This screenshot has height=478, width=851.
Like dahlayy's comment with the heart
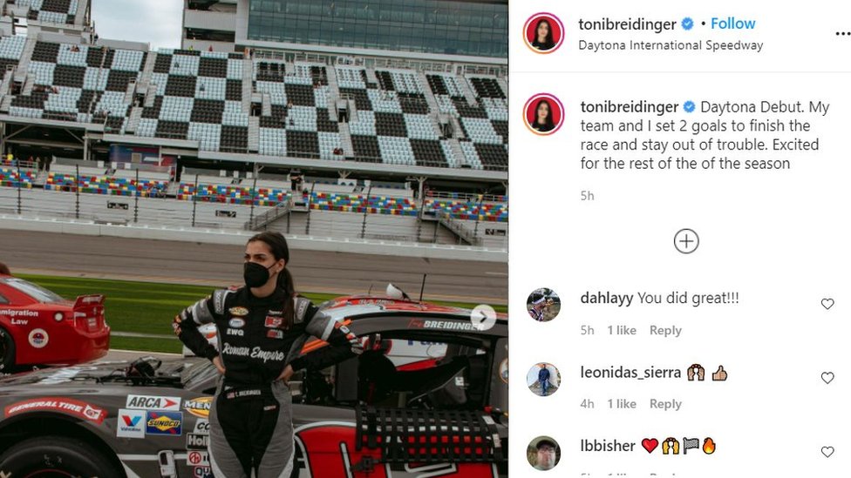click(x=827, y=304)
